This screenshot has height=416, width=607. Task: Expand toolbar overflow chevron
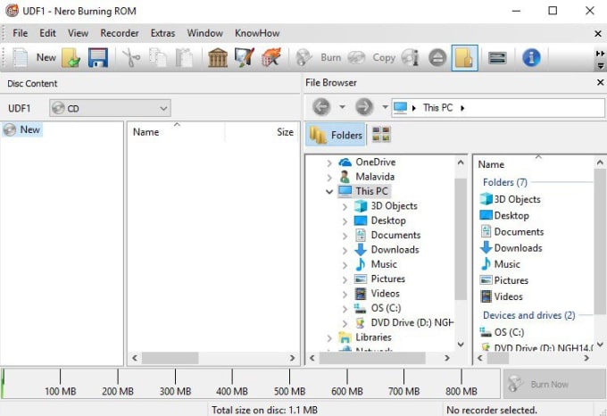point(600,54)
